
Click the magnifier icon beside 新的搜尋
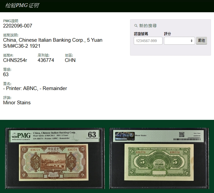(x=136, y=25)
